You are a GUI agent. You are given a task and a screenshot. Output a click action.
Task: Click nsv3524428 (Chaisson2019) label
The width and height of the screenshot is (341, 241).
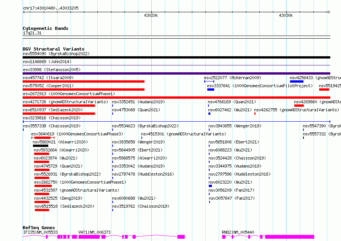[x=237, y=158]
